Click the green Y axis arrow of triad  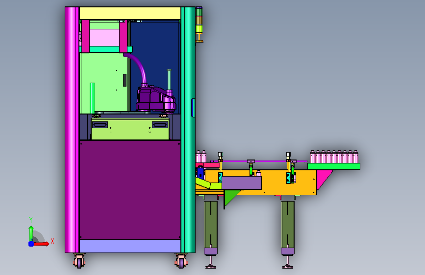31,233
